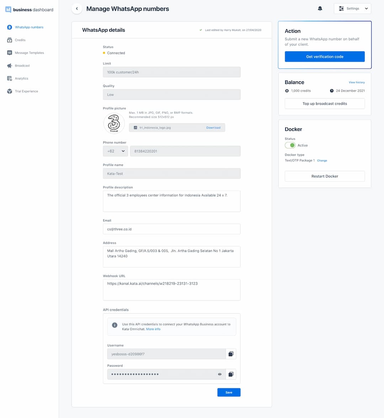Download the tri_indonesia_logo.jpg file

(x=213, y=128)
